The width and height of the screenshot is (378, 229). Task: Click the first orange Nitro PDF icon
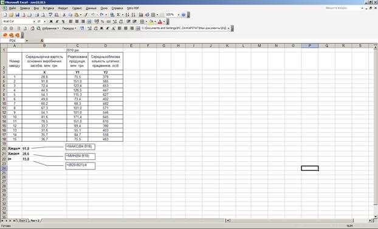pos(5,35)
